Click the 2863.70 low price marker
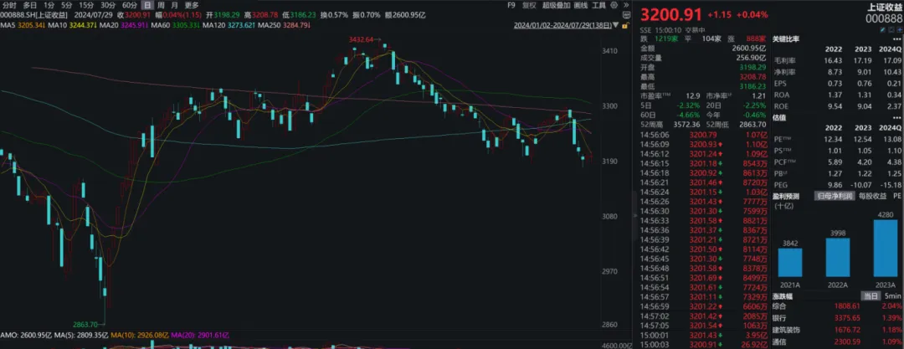Screen dimensions: 904x349 pyautogui.click(x=87, y=325)
